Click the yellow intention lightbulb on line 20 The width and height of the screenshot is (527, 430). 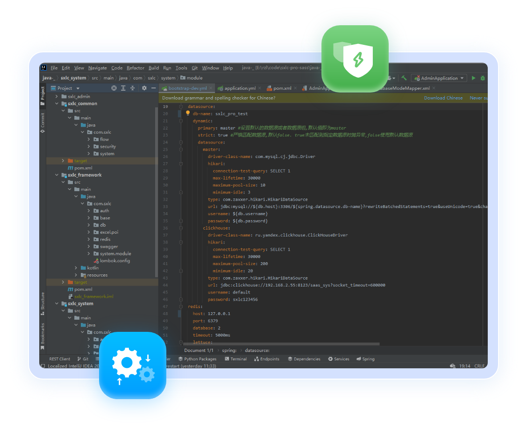click(x=188, y=113)
